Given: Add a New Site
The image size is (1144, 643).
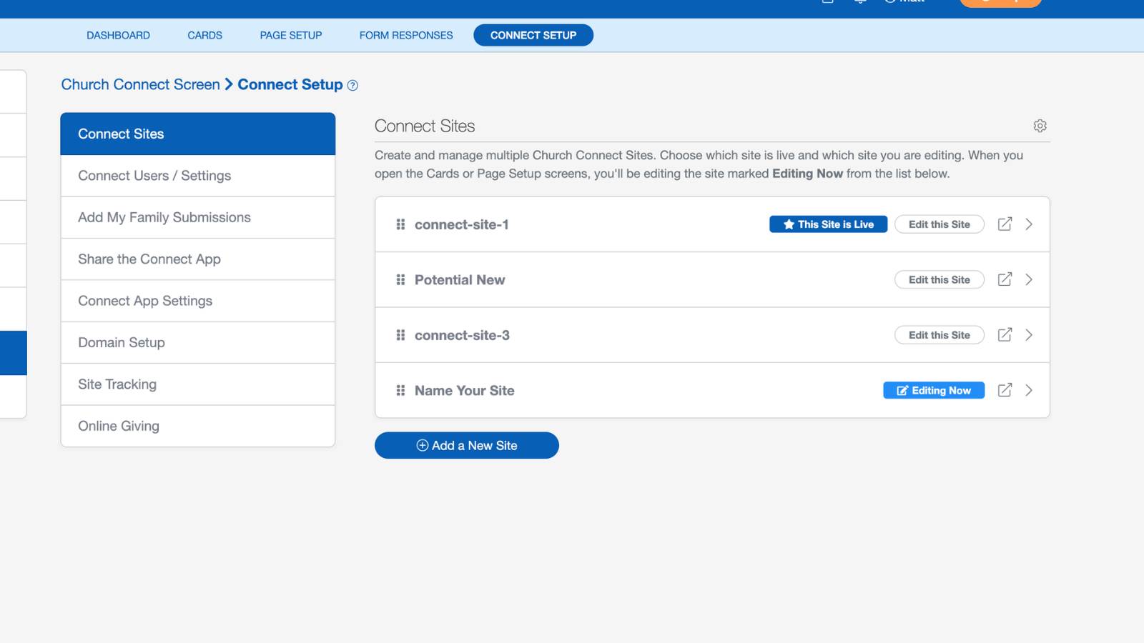Looking at the screenshot, I should pos(467,445).
